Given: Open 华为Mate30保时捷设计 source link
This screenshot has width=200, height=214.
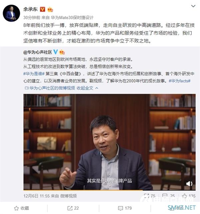Looking at the screenshot, I should [x=72, y=18].
